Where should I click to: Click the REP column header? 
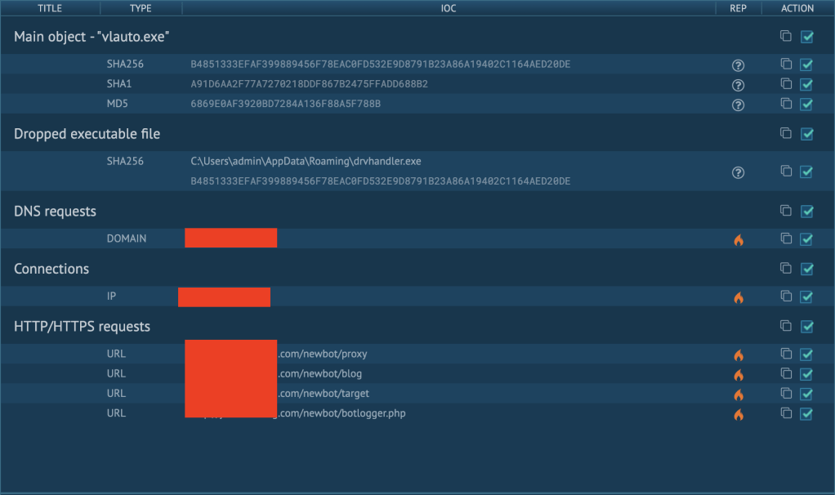click(738, 8)
